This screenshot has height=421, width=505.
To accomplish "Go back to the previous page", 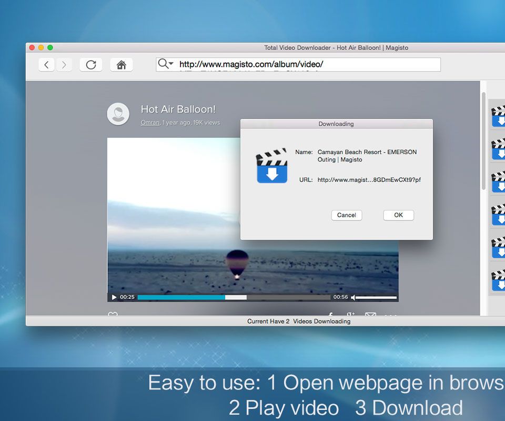I will click(46, 65).
